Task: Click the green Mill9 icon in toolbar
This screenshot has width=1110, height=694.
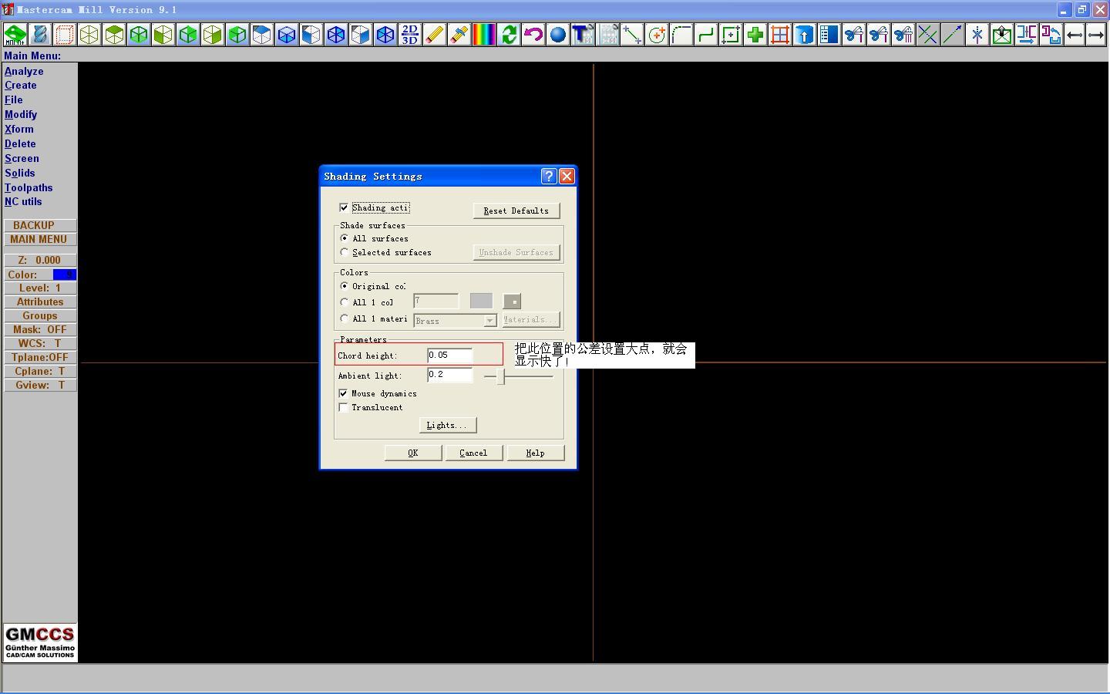Action: tap(15, 35)
